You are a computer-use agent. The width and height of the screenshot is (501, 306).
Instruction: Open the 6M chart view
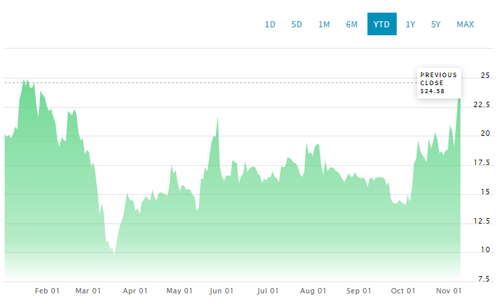pyautogui.click(x=351, y=25)
